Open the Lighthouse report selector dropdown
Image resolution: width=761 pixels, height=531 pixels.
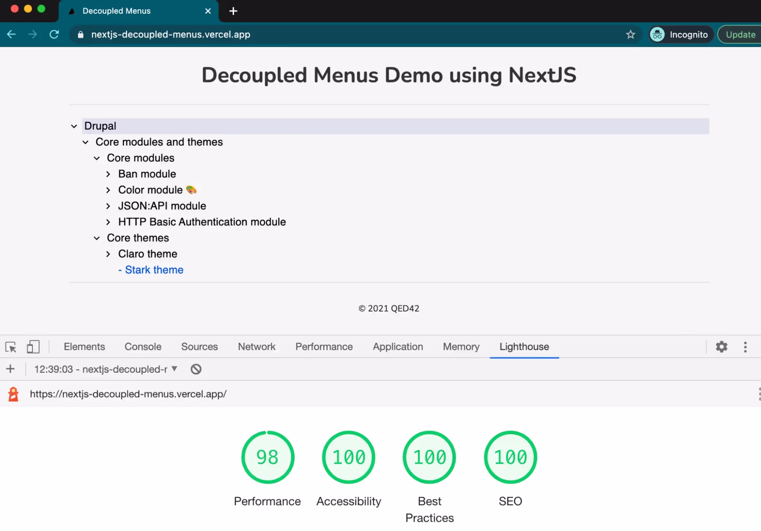pyautogui.click(x=106, y=369)
